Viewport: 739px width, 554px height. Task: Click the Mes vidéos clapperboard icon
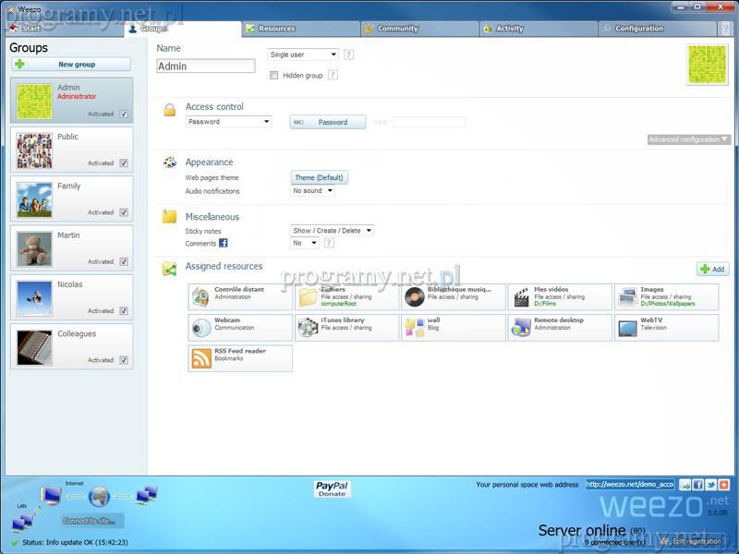[x=521, y=297]
